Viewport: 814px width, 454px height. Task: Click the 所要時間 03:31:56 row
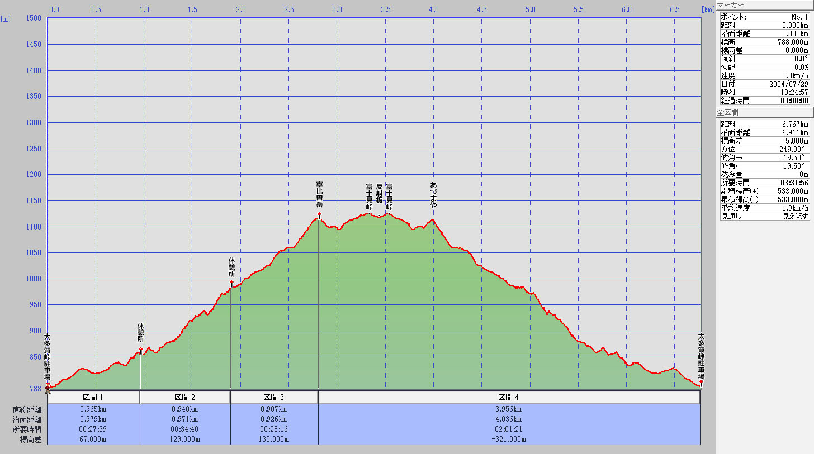[764, 183]
